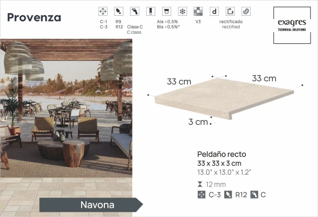Click the '12 mm' thickness value
This screenshot has height=217, width=318.
coord(216,184)
